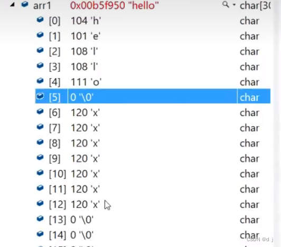Screen dimensions: 281x247
Task: Click the cube icon of element [6]
Action: tap(40, 111)
